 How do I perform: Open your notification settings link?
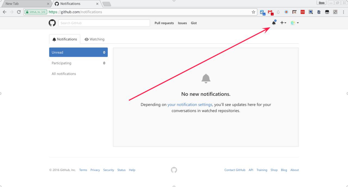click(x=190, y=104)
